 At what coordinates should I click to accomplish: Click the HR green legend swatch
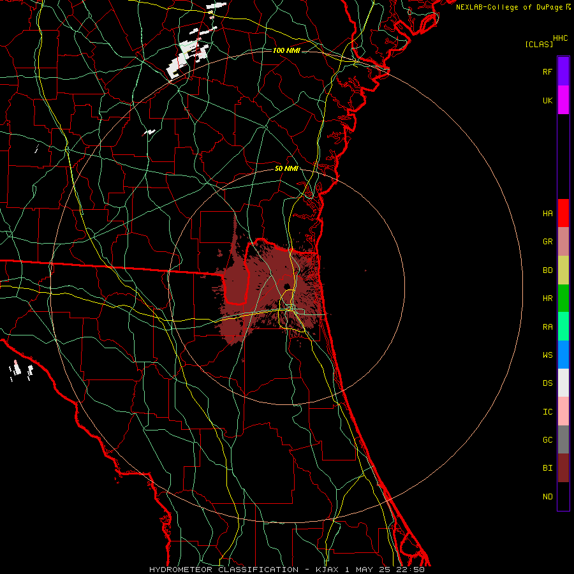click(563, 298)
